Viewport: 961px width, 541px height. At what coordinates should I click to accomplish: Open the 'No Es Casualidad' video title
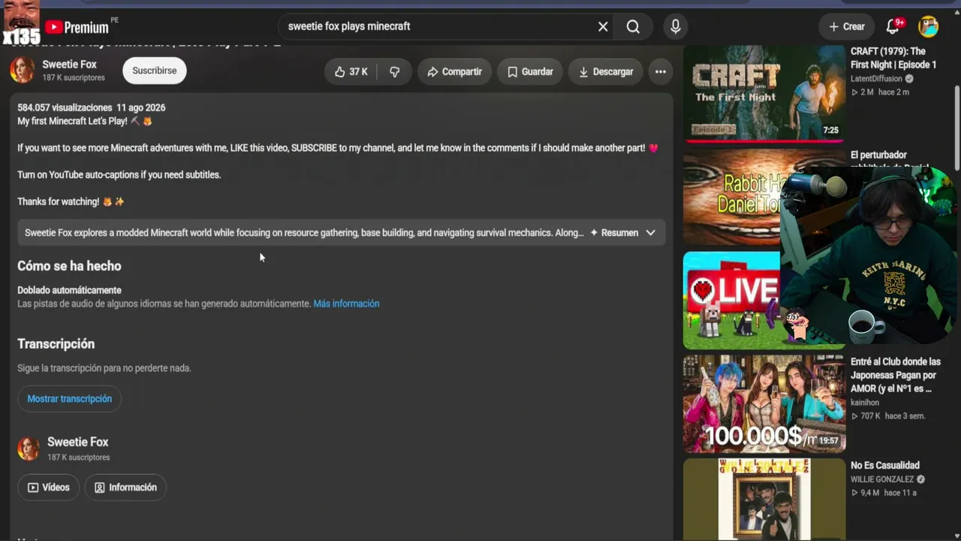(x=885, y=466)
